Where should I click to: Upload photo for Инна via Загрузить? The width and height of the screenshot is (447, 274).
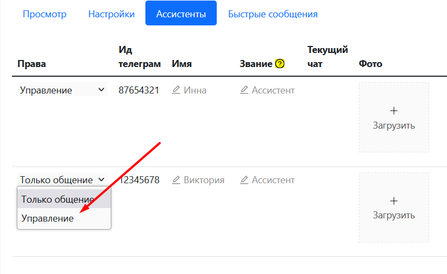(x=393, y=117)
